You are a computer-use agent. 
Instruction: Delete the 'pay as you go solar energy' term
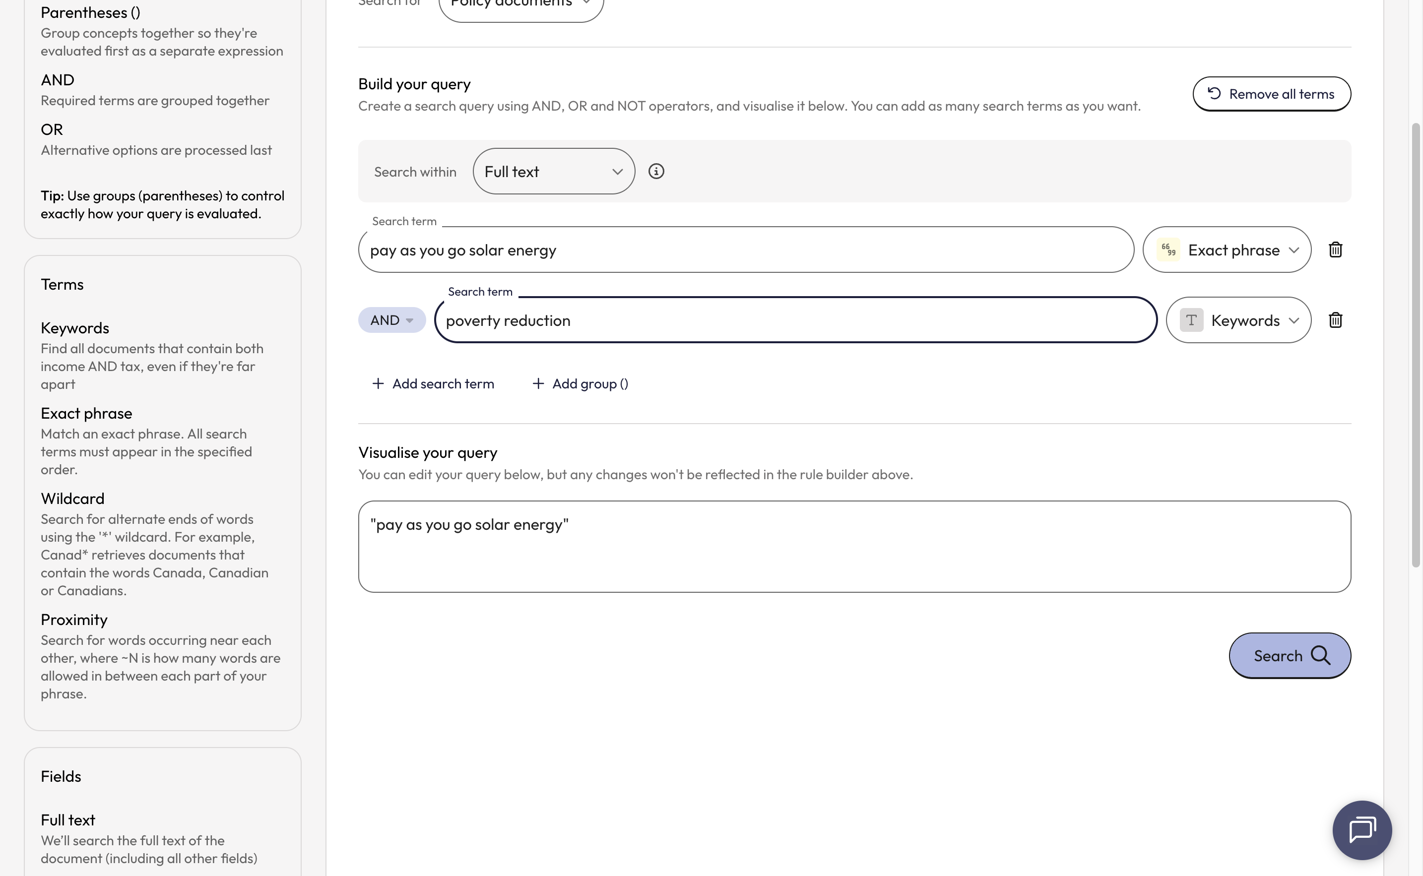click(x=1335, y=250)
